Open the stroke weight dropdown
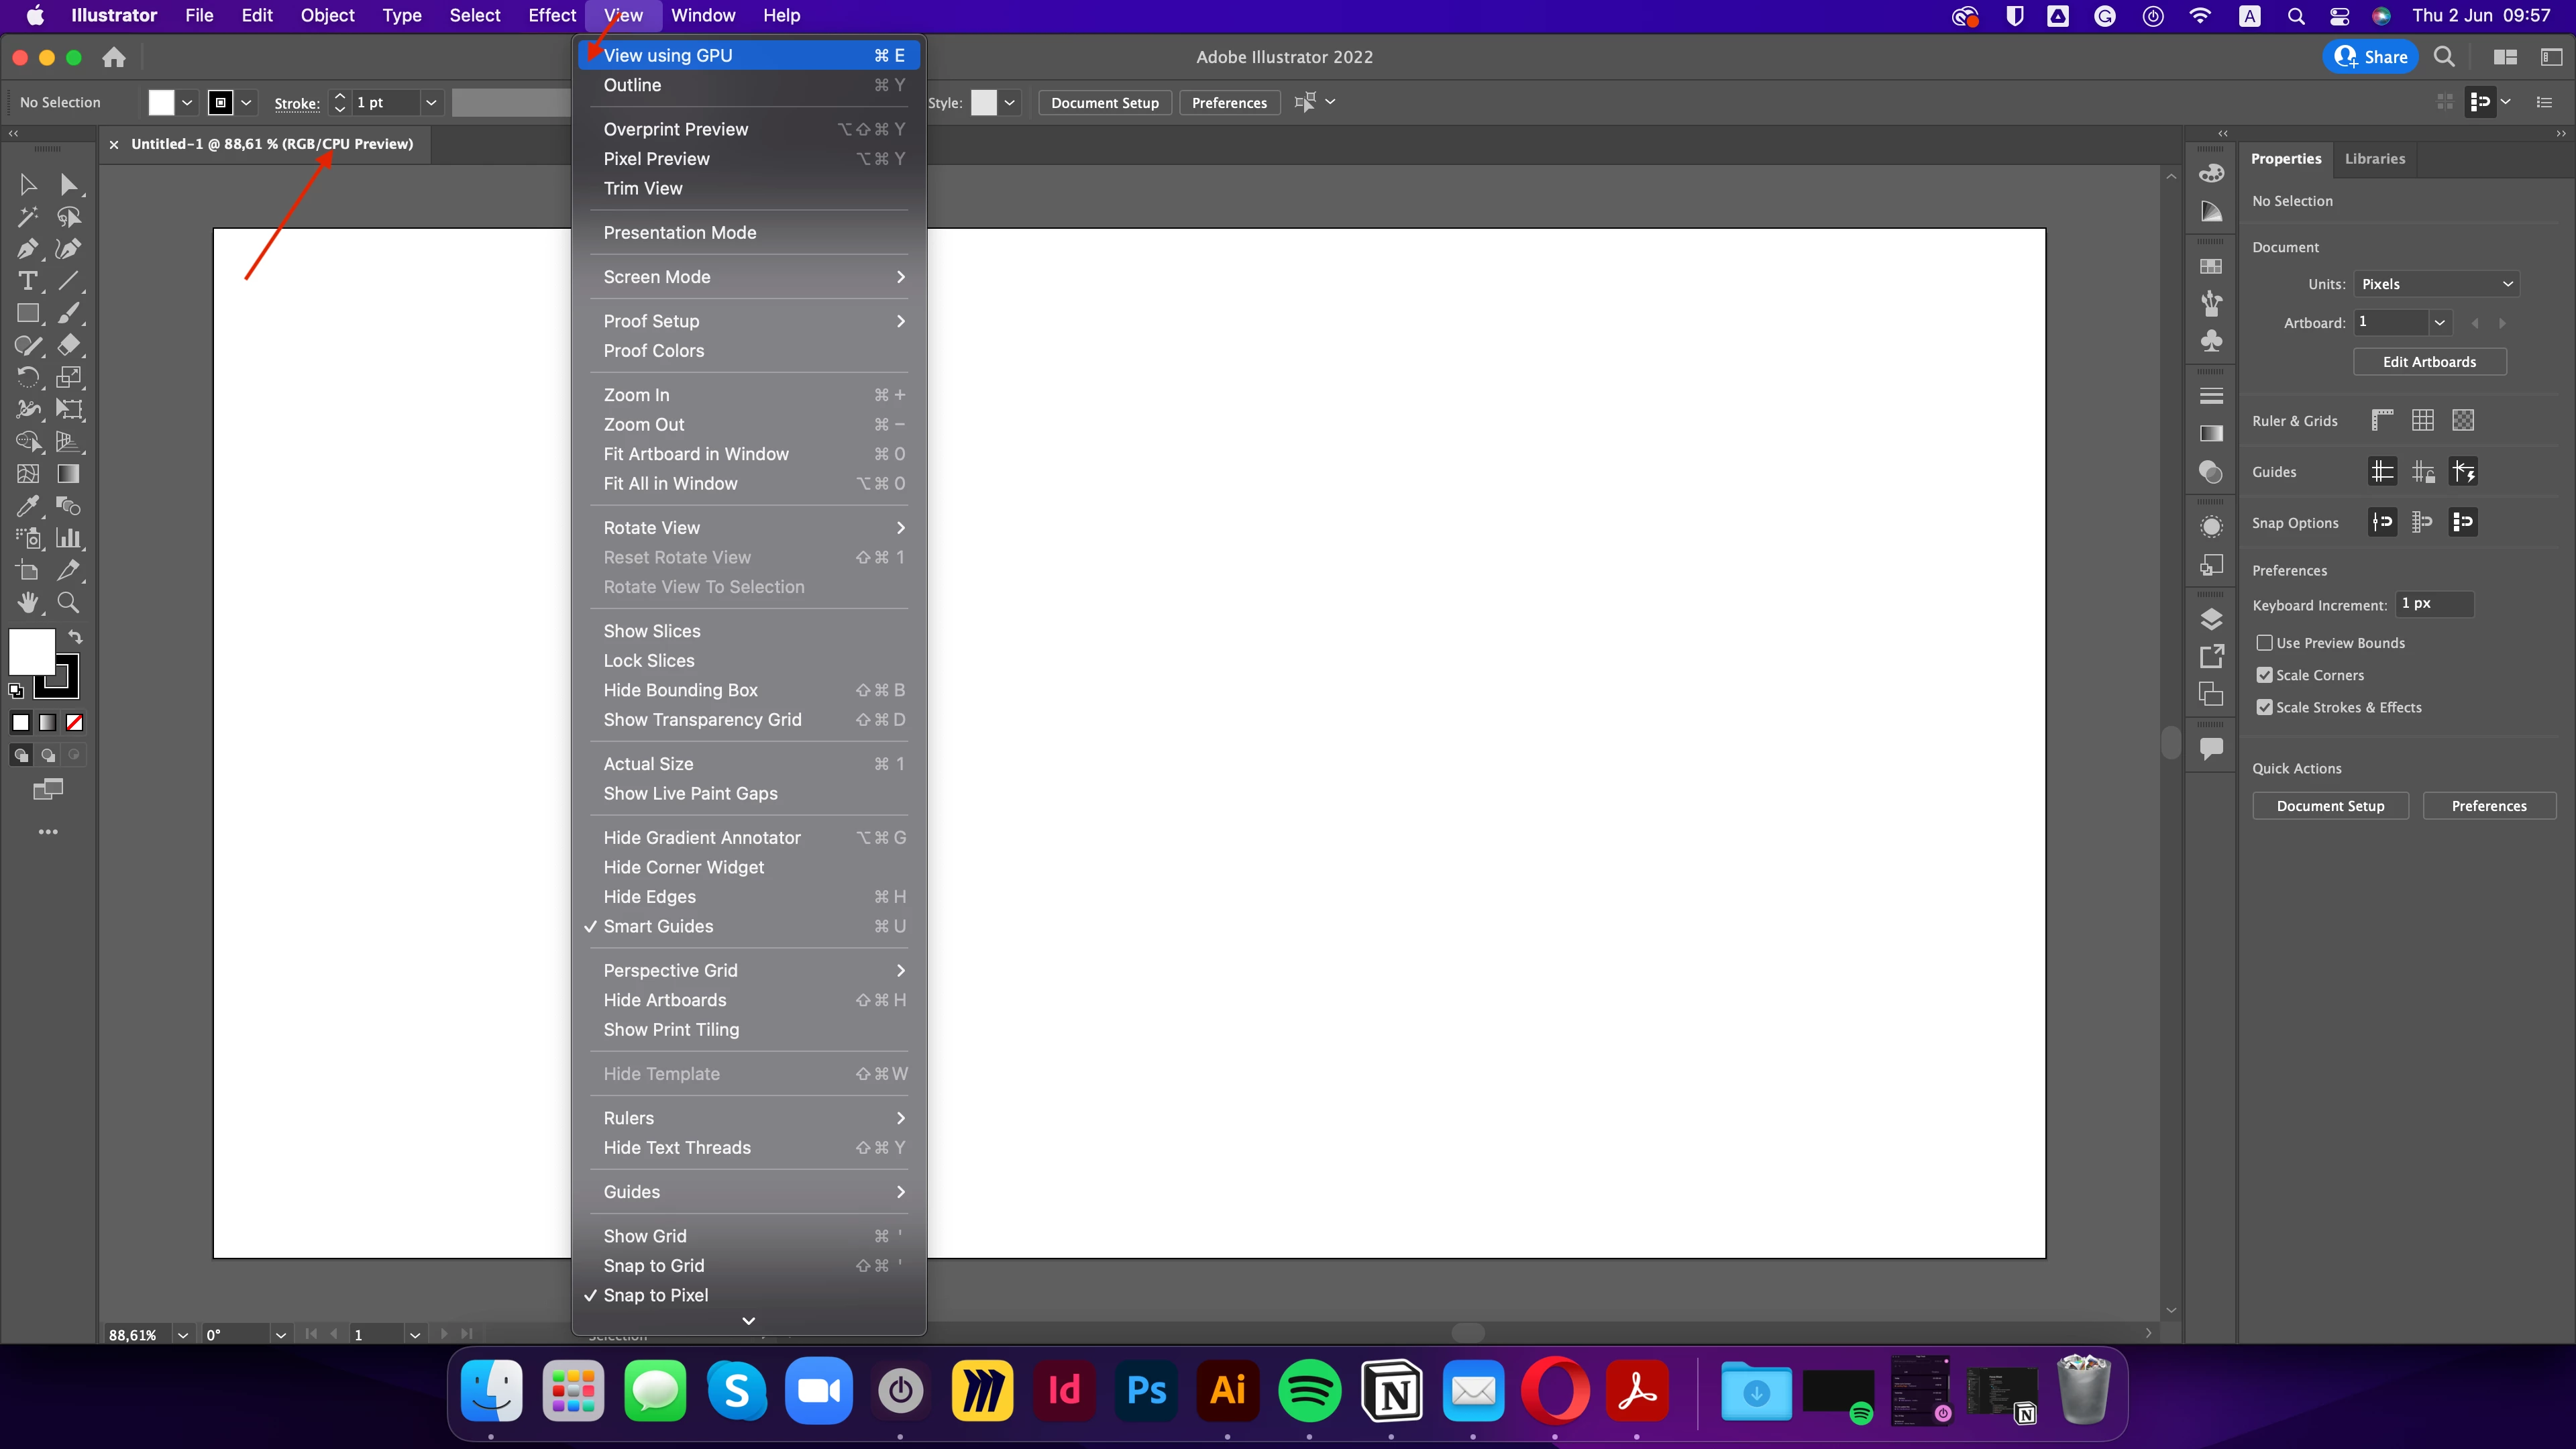 [x=431, y=102]
